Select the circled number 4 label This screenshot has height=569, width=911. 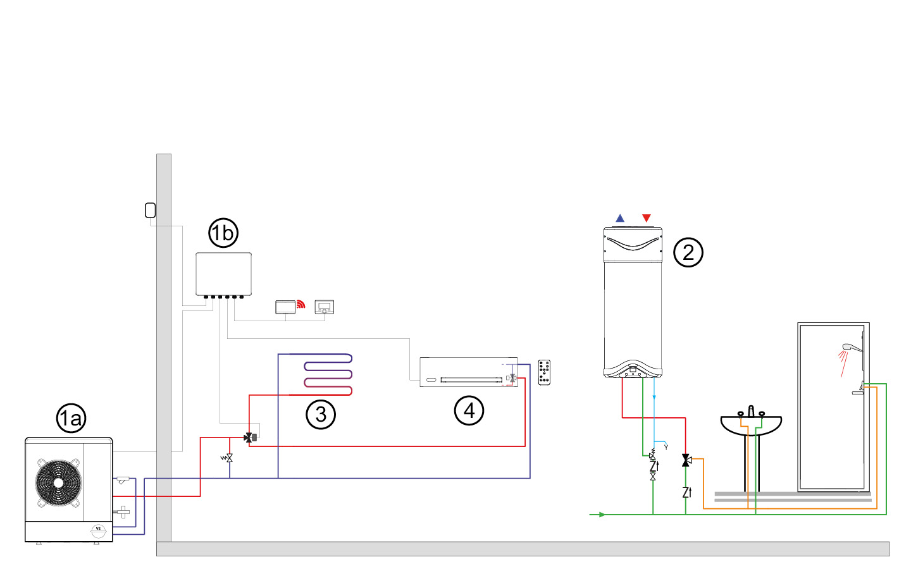pyautogui.click(x=469, y=410)
